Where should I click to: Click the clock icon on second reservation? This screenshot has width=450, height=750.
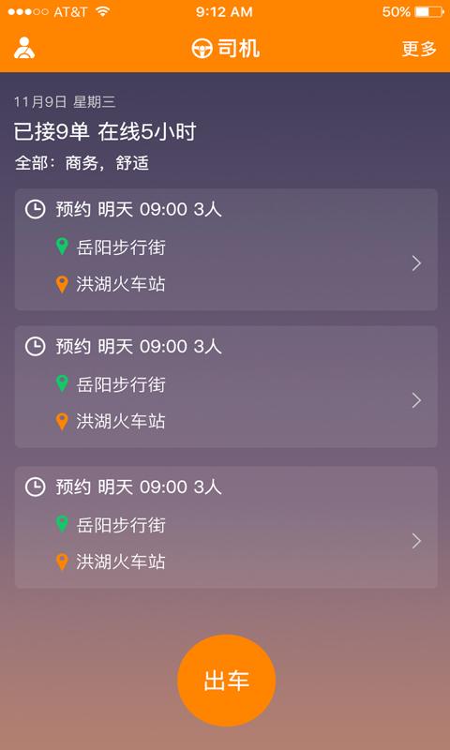[x=35, y=346]
